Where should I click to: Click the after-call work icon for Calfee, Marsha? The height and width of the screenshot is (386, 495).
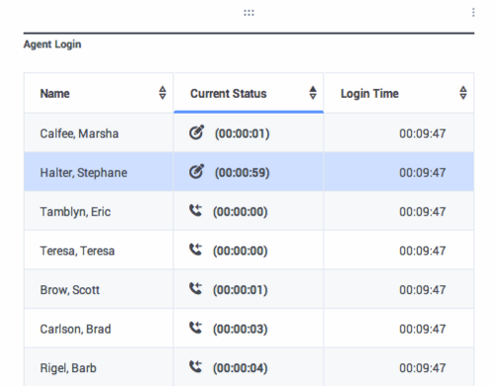[x=196, y=133]
